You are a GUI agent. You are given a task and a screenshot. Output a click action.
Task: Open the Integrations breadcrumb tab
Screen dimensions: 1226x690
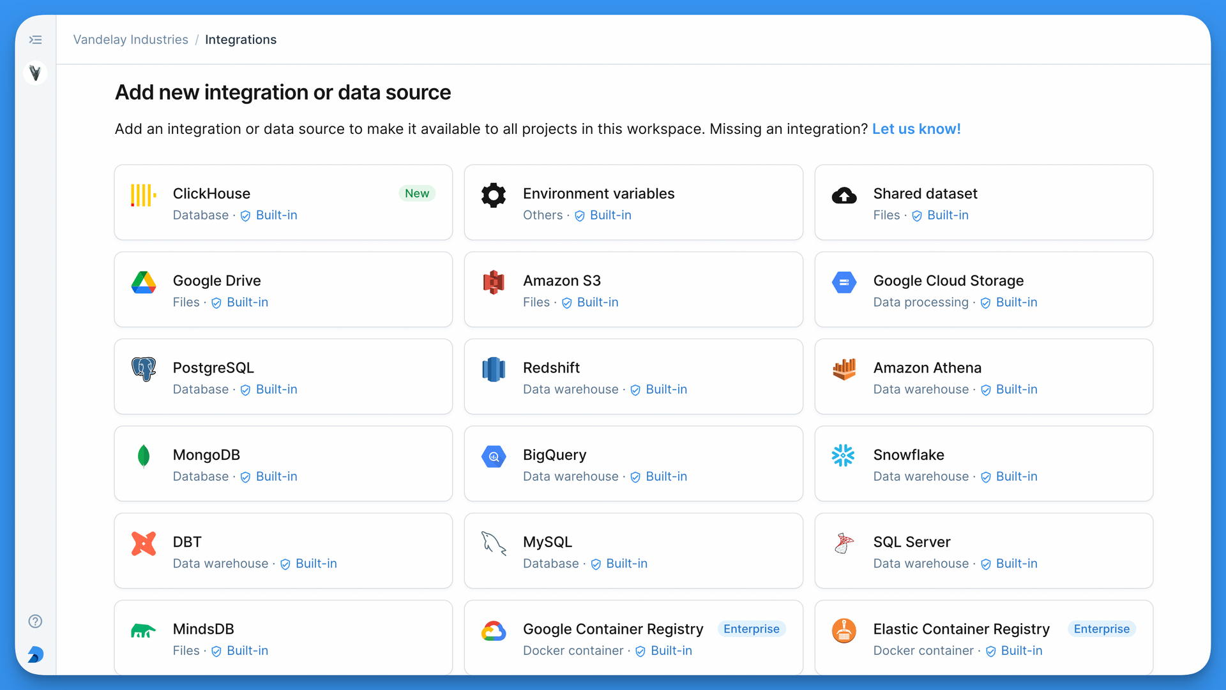[241, 39]
